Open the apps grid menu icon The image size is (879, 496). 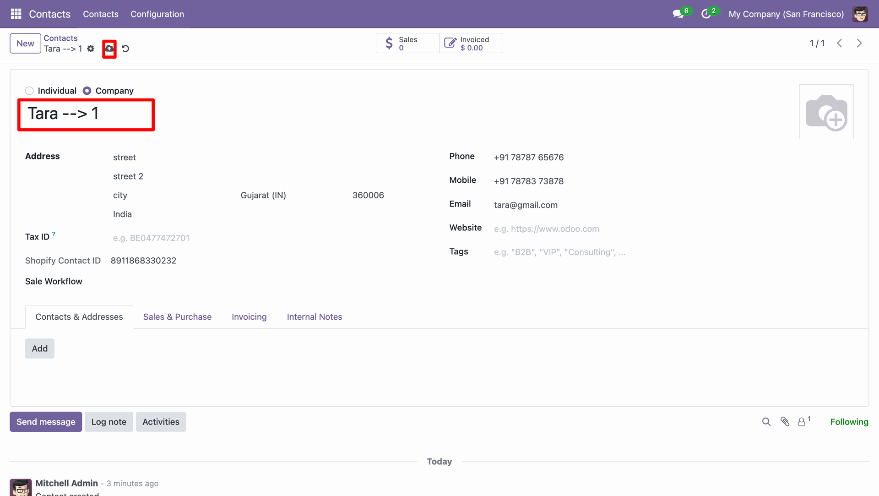point(16,14)
